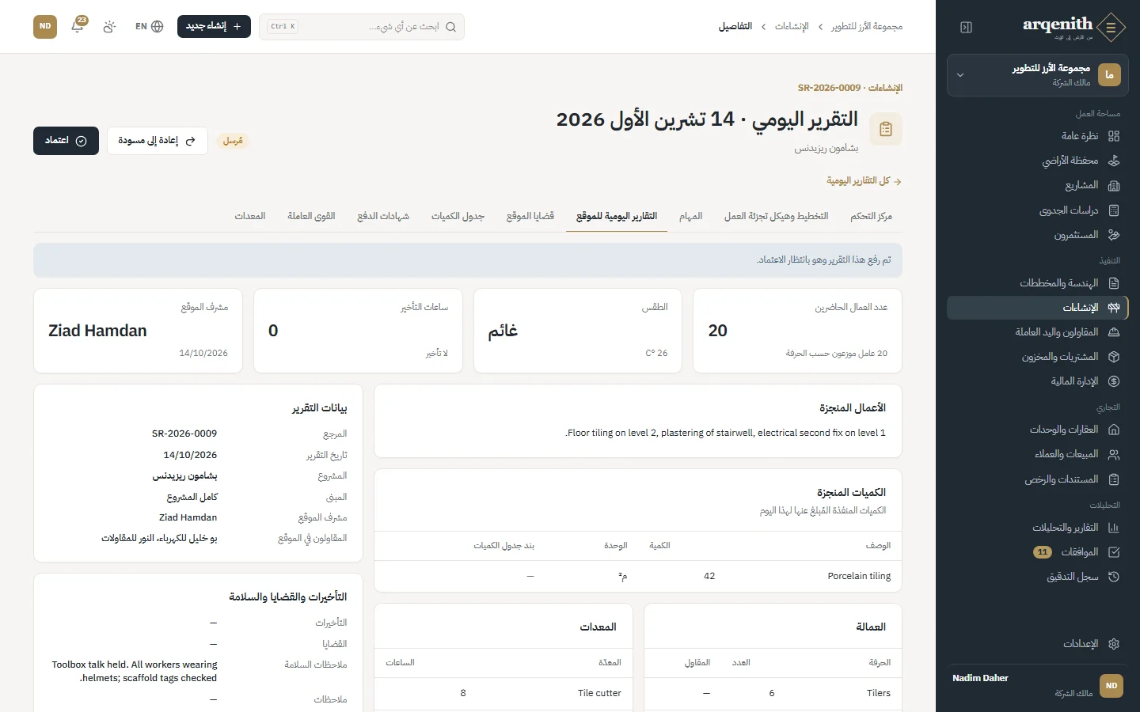Switch language with the EN globe toggle
Image resolution: width=1140 pixels, height=712 pixels.
coord(150,26)
